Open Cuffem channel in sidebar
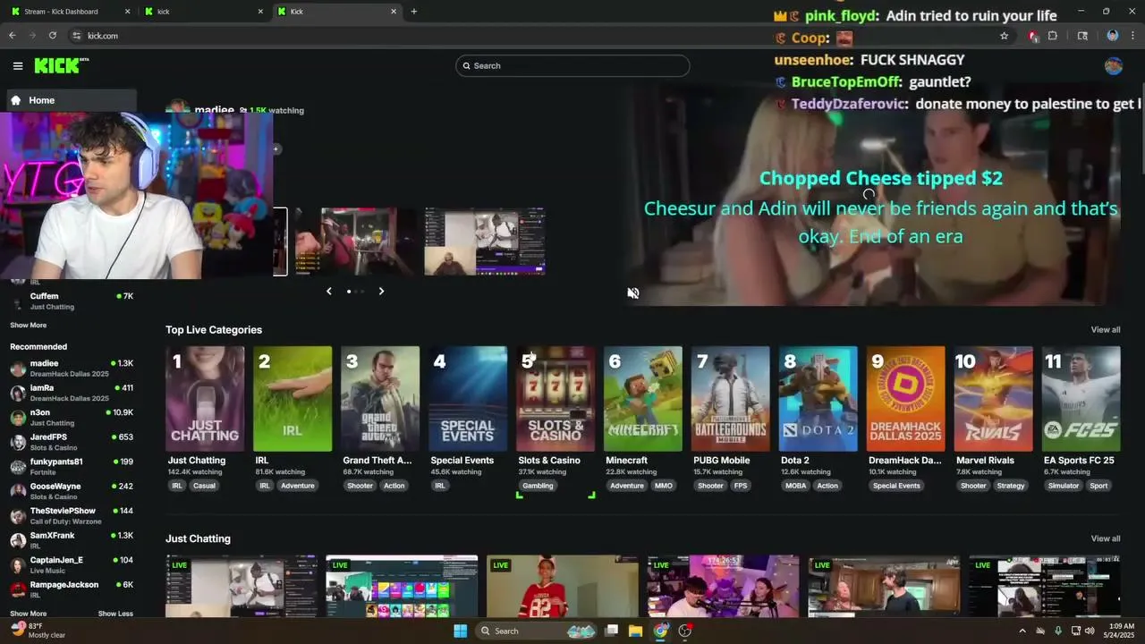The image size is (1145, 644). (72, 301)
